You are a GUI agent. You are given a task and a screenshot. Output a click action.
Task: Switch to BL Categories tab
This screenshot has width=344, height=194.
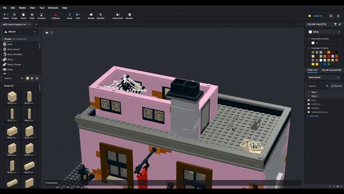point(19,39)
